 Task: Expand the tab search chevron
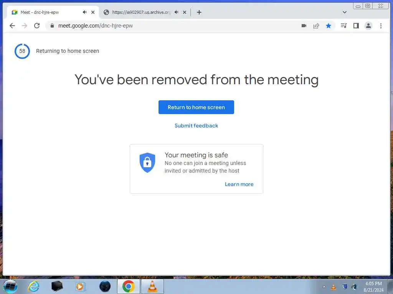[345, 12]
